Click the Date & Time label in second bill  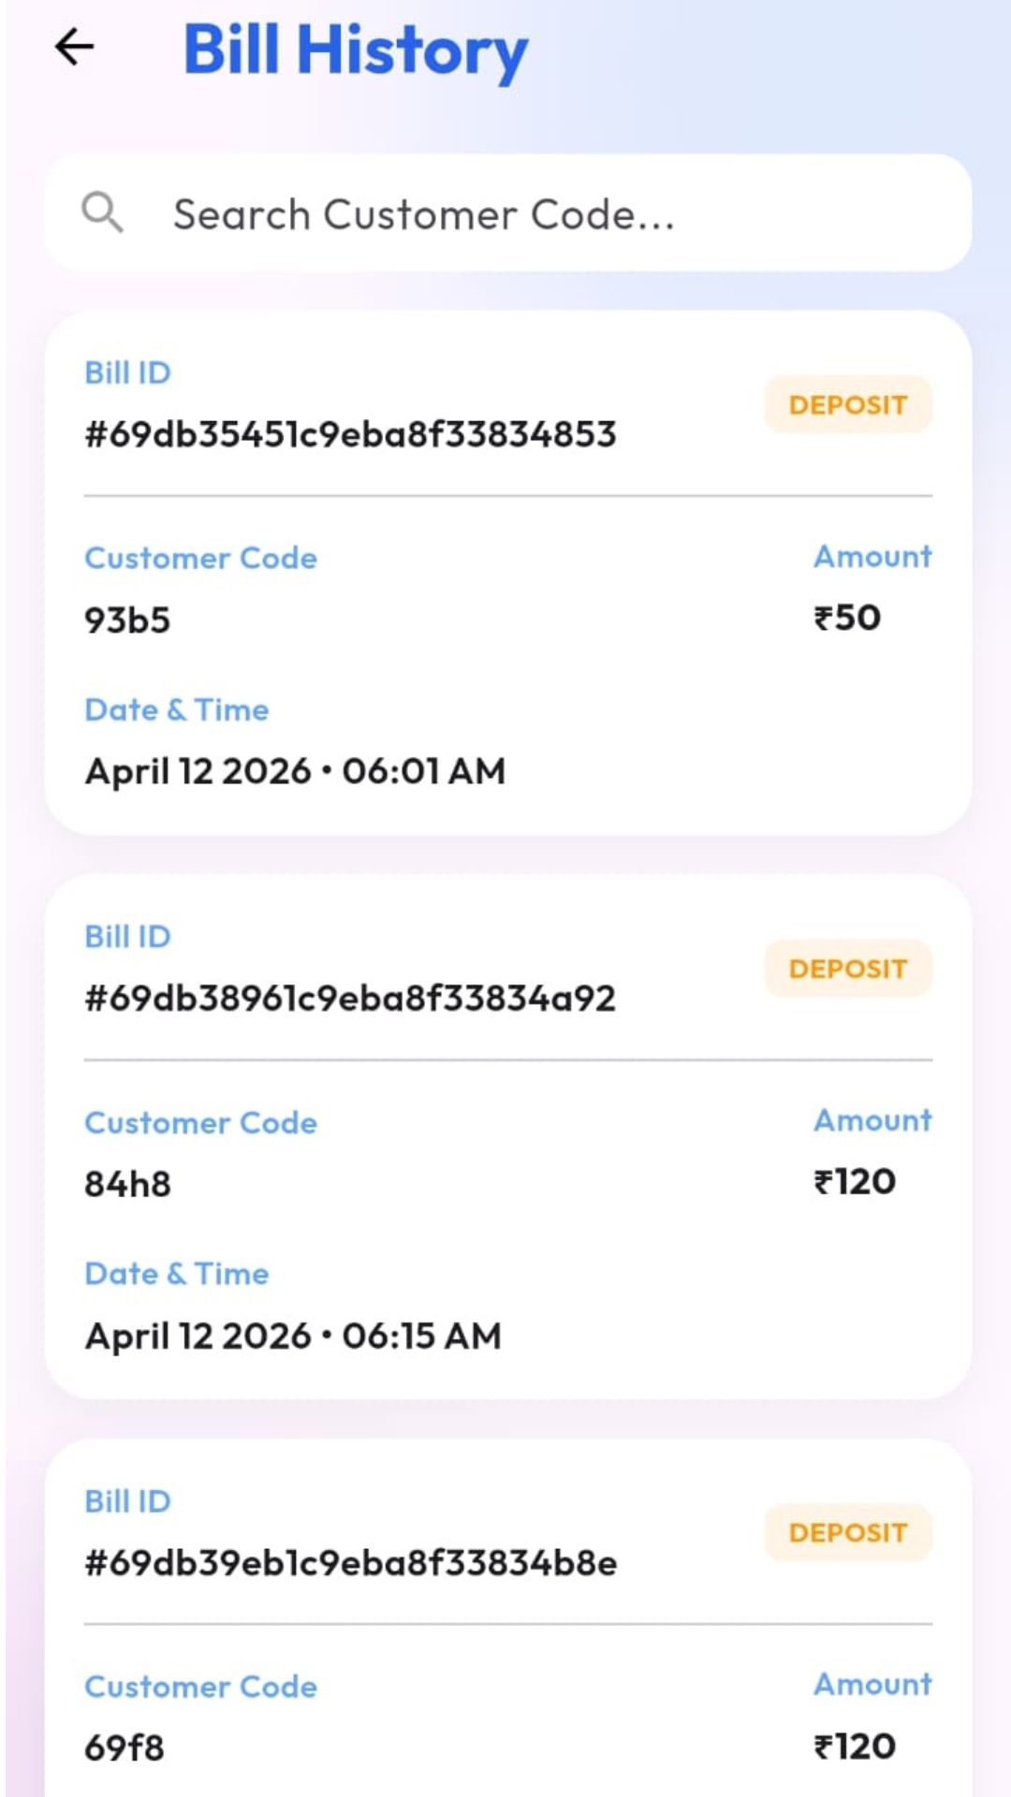[x=177, y=1274]
